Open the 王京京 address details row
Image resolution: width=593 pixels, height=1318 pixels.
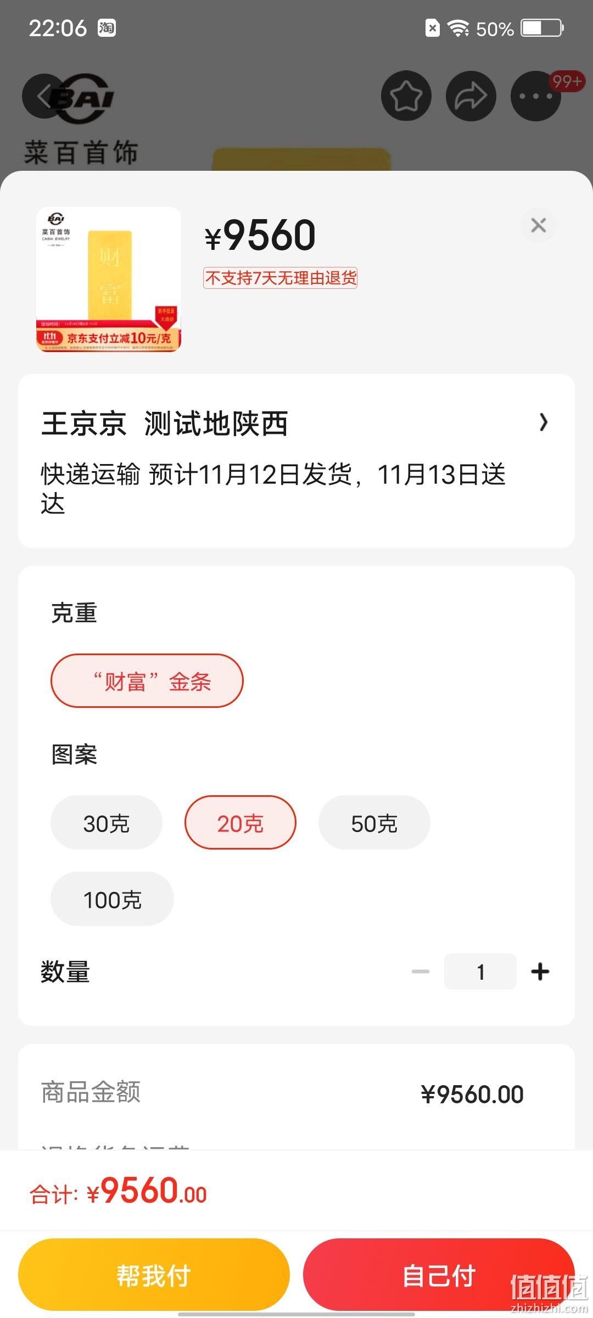pos(296,461)
